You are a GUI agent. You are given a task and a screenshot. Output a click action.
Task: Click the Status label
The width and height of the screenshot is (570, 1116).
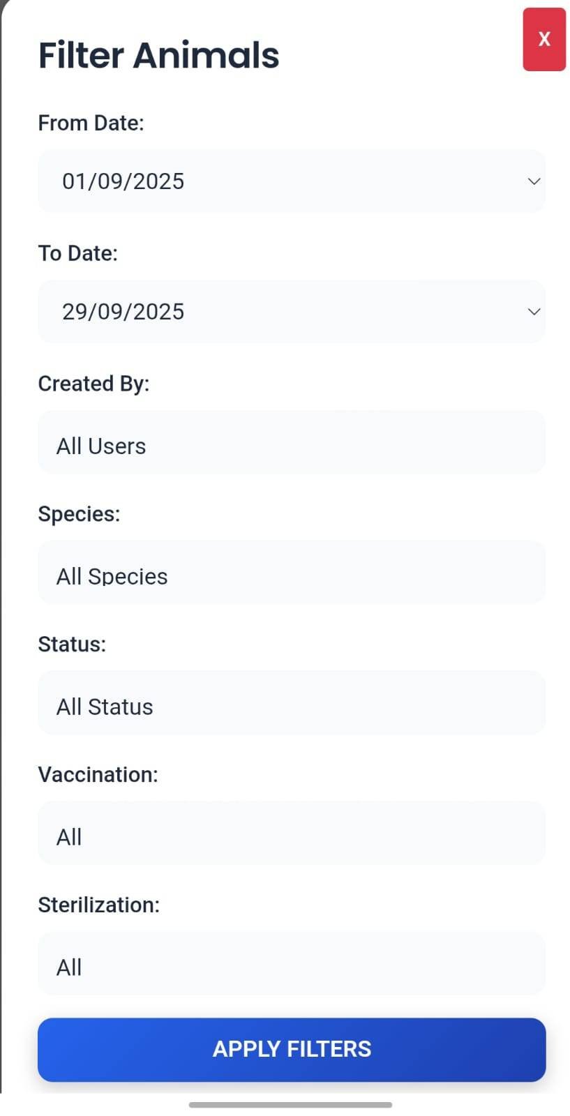point(72,644)
